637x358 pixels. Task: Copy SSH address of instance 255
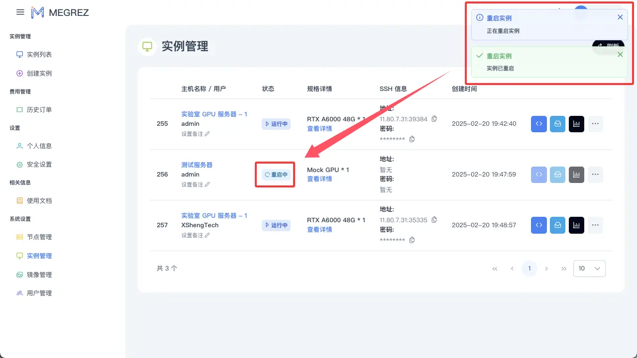click(434, 119)
